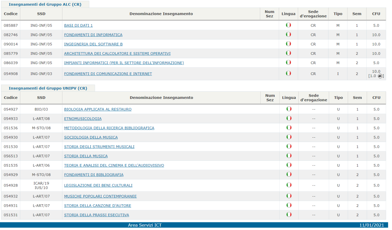Open STORIA DELLA CANZONE D'AUTORE link
The height and width of the screenshot is (230, 392).
[98, 206]
